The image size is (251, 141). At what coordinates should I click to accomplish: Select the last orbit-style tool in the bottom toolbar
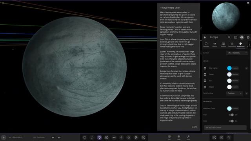click(144, 137)
